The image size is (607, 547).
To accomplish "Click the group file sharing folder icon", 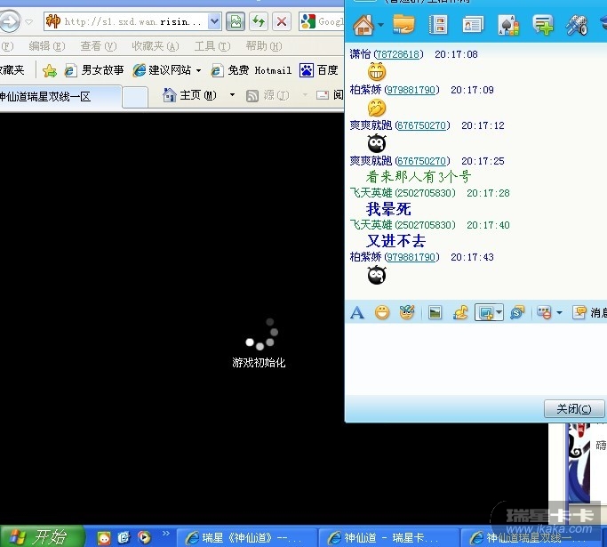I will [403, 24].
